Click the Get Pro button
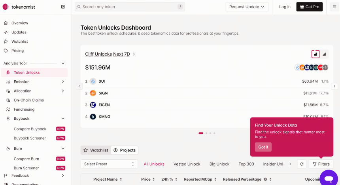 tap(310, 7)
